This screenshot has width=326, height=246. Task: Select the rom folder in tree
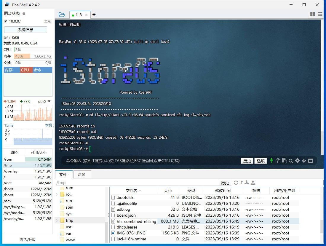[x=69, y=188]
